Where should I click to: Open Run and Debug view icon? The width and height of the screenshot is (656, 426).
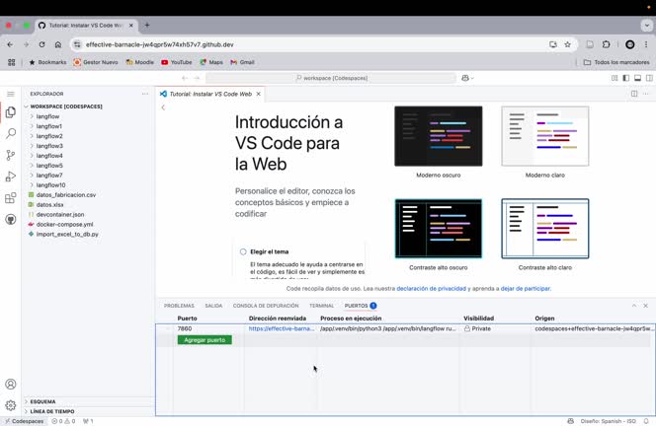point(11,177)
